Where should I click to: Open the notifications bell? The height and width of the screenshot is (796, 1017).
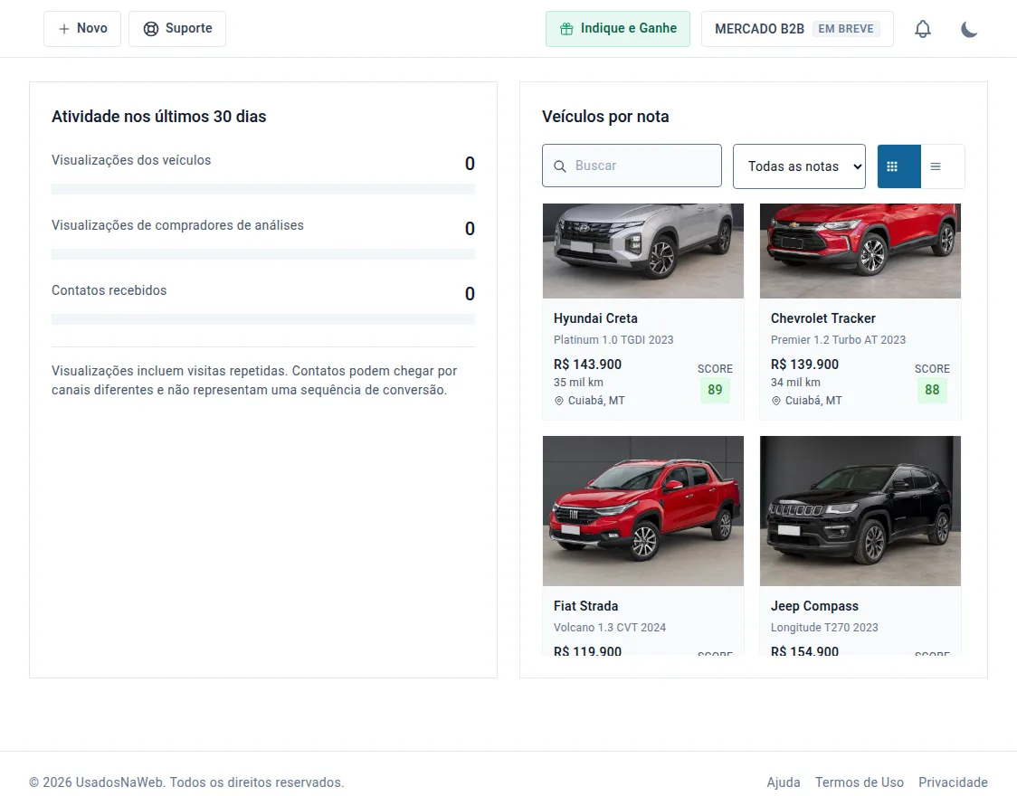coord(922,29)
